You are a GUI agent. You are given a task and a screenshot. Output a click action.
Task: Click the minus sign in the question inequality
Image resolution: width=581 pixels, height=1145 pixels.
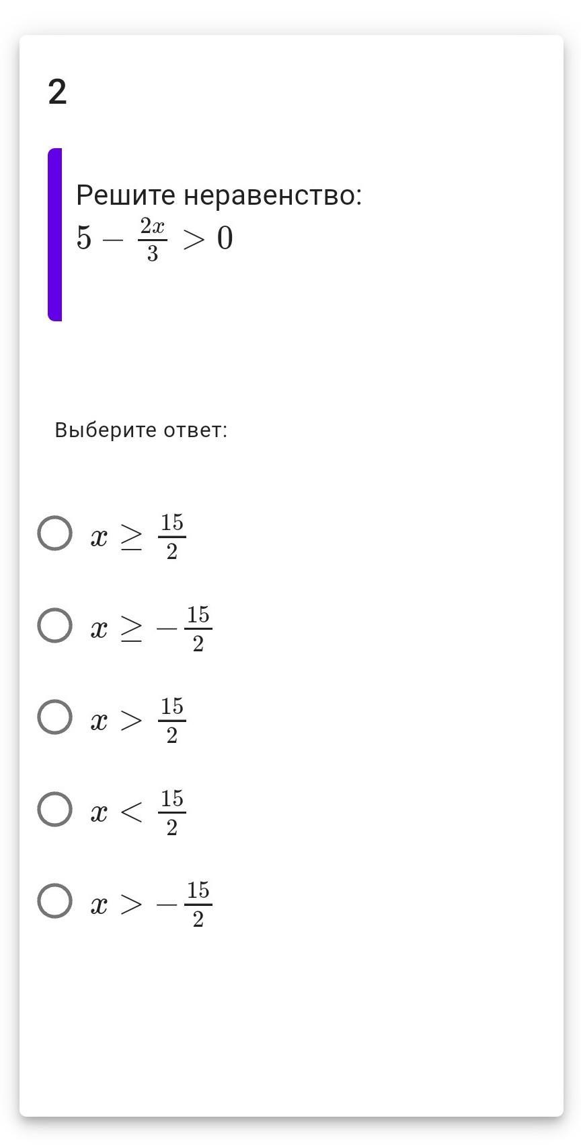(x=114, y=239)
